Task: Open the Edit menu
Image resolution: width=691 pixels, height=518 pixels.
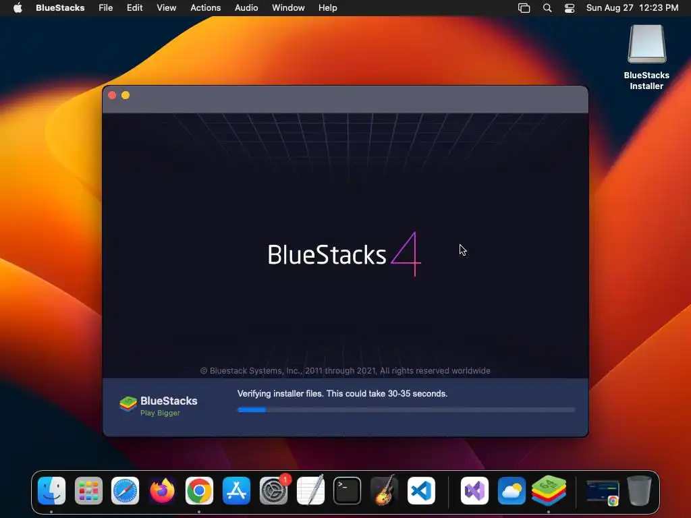Action: click(x=134, y=8)
